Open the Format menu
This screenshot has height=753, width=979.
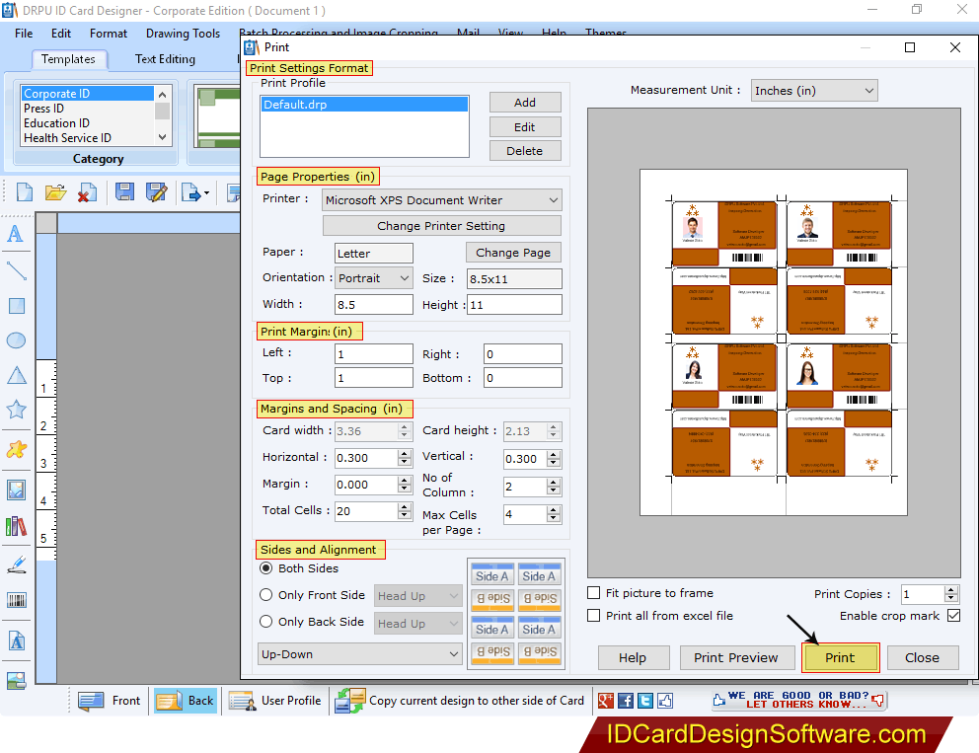[108, 33]
